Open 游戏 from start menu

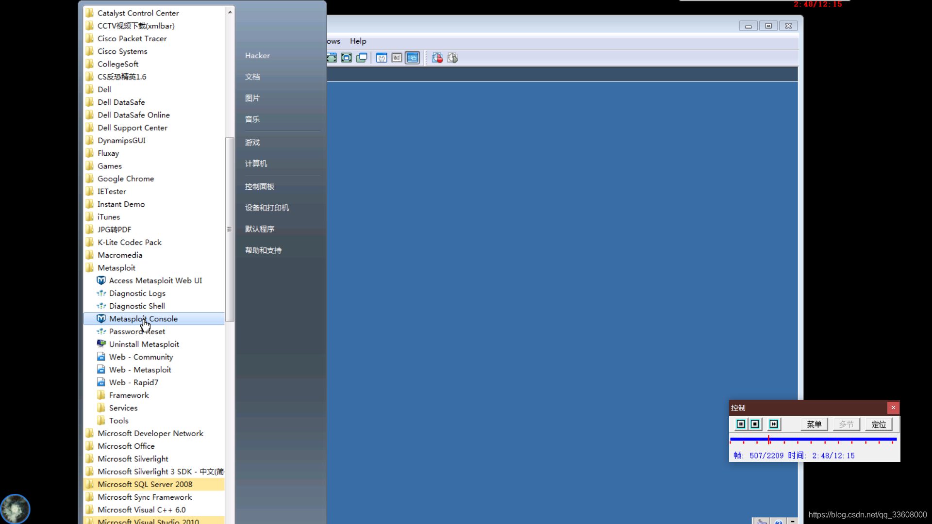coord(252,142)
